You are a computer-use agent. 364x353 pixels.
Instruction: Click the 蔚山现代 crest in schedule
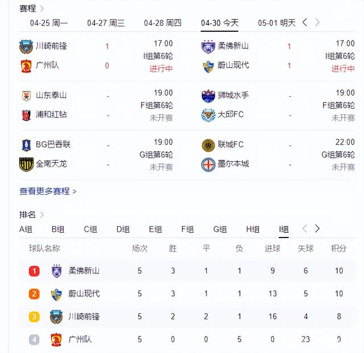tap(208, 65)
